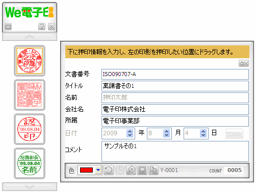Open the menu icon below the logo
Screen dimensions: 256x193
point(8,27)
